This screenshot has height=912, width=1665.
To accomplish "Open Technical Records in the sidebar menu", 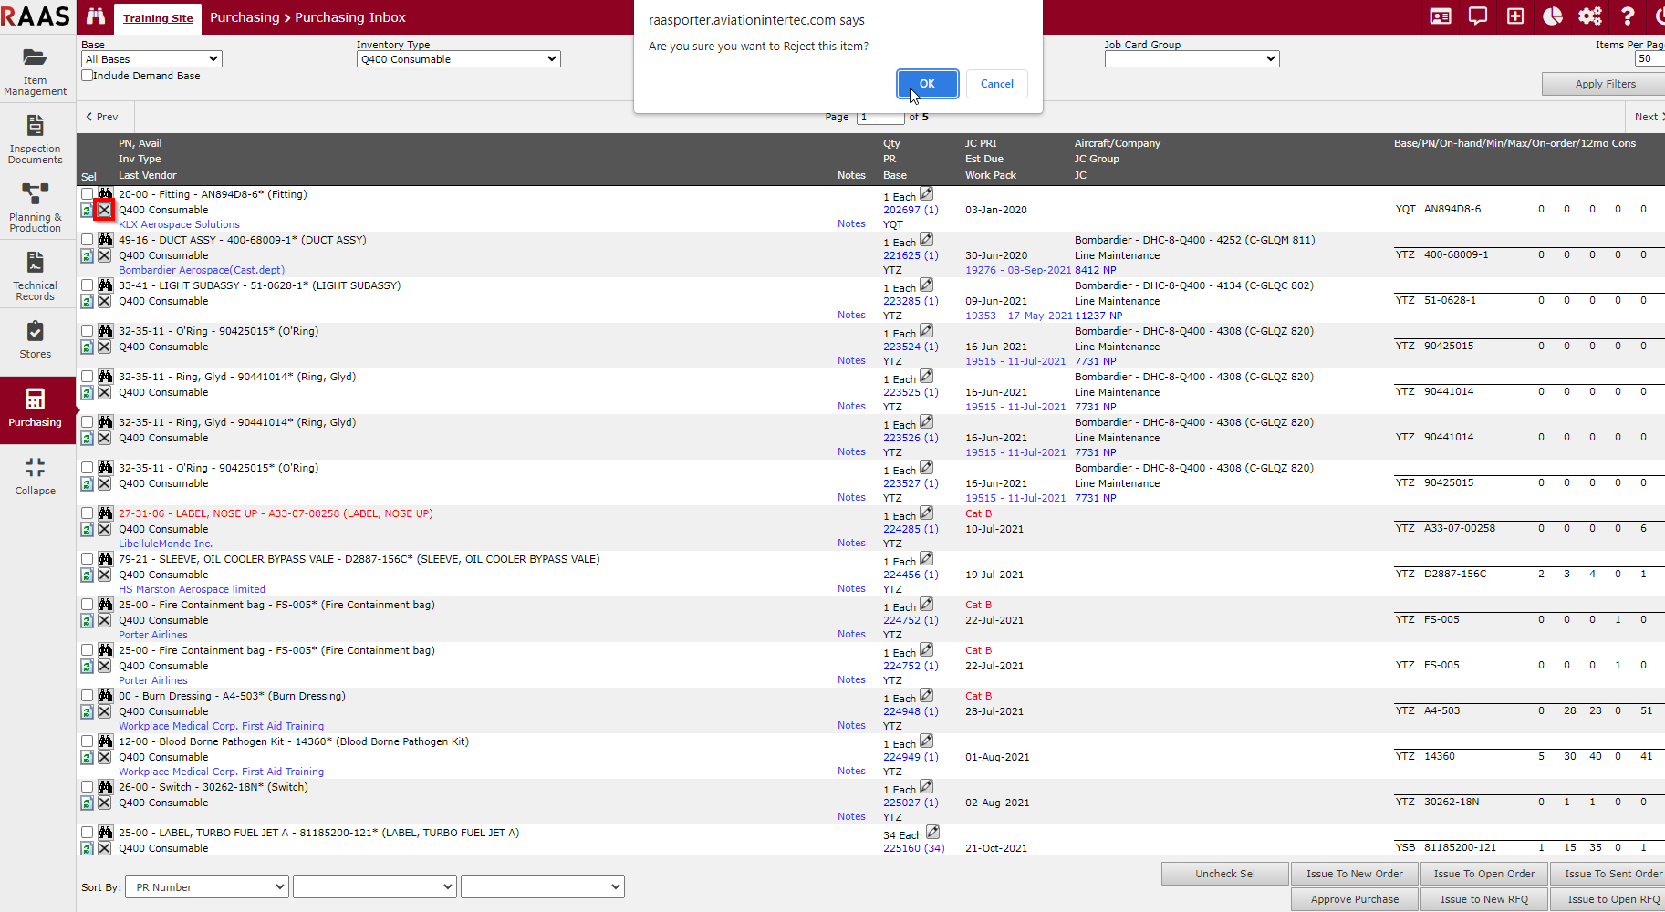I will point(36,275).
